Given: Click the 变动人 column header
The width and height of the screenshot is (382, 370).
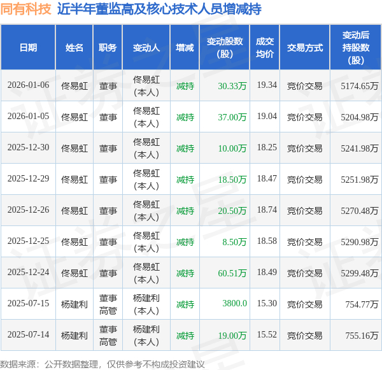Looking at the screenshot, I should point(146,47).
